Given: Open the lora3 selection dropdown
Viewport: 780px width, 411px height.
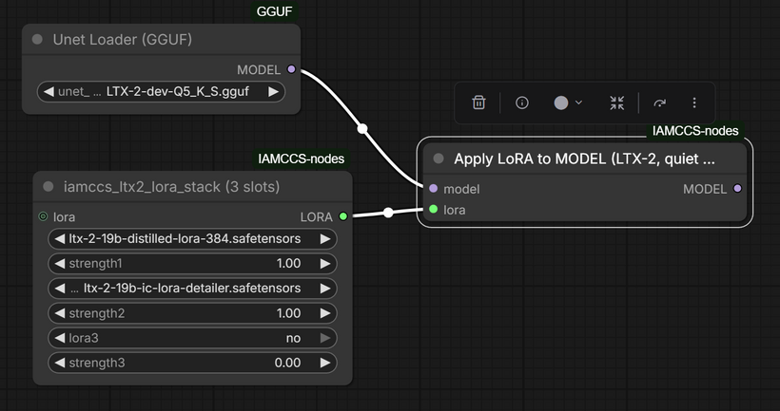Looking at the screenshot, I should tap(192, 337).
